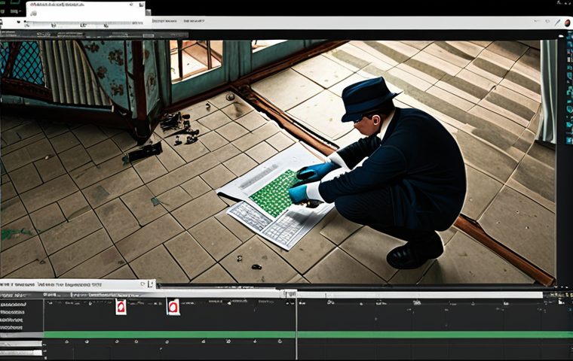
Task: Click the bracket icon at the timeline title bar's end
Action: click(151, 284)
